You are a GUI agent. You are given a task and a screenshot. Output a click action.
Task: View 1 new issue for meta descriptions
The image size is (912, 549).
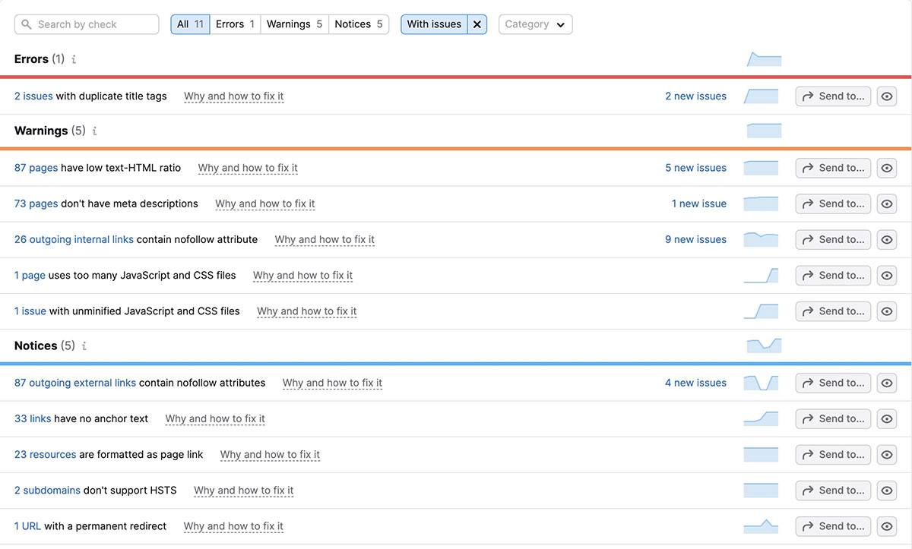coord(699,204)
